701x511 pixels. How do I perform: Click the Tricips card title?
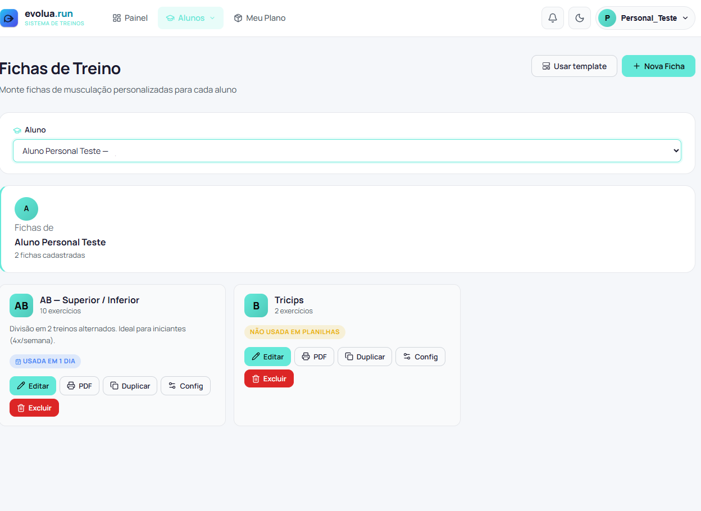tap(289, 300)
